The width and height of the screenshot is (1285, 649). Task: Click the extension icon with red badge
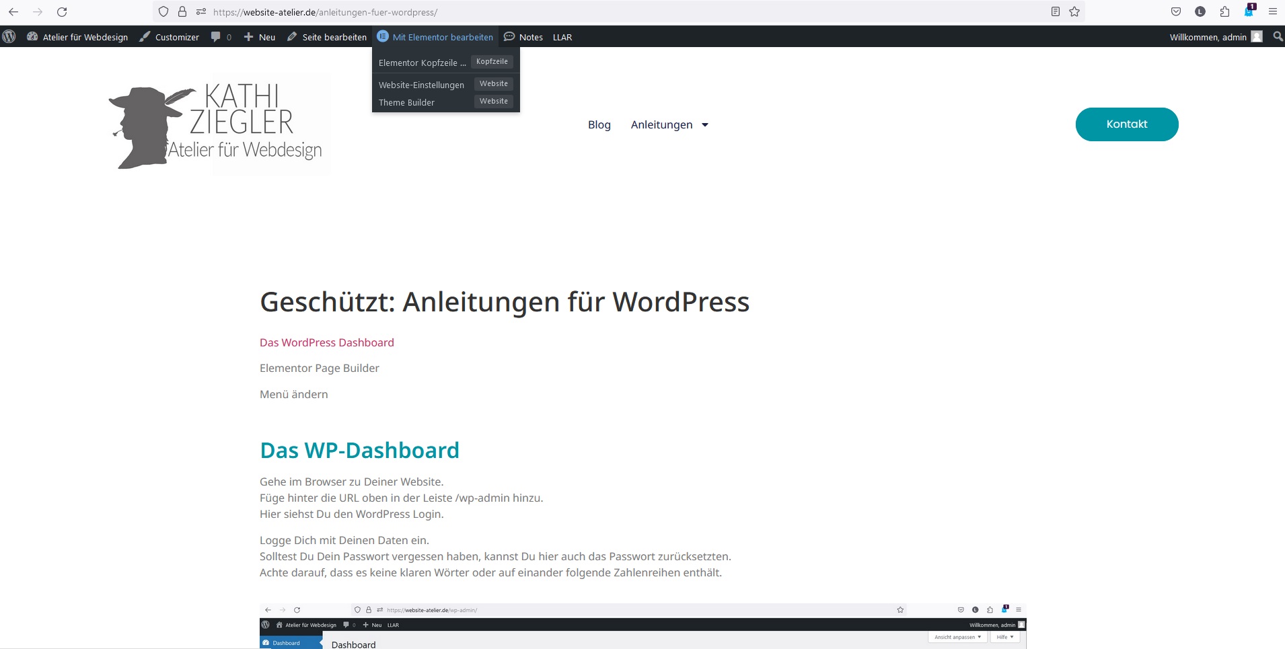point(1249,11)
